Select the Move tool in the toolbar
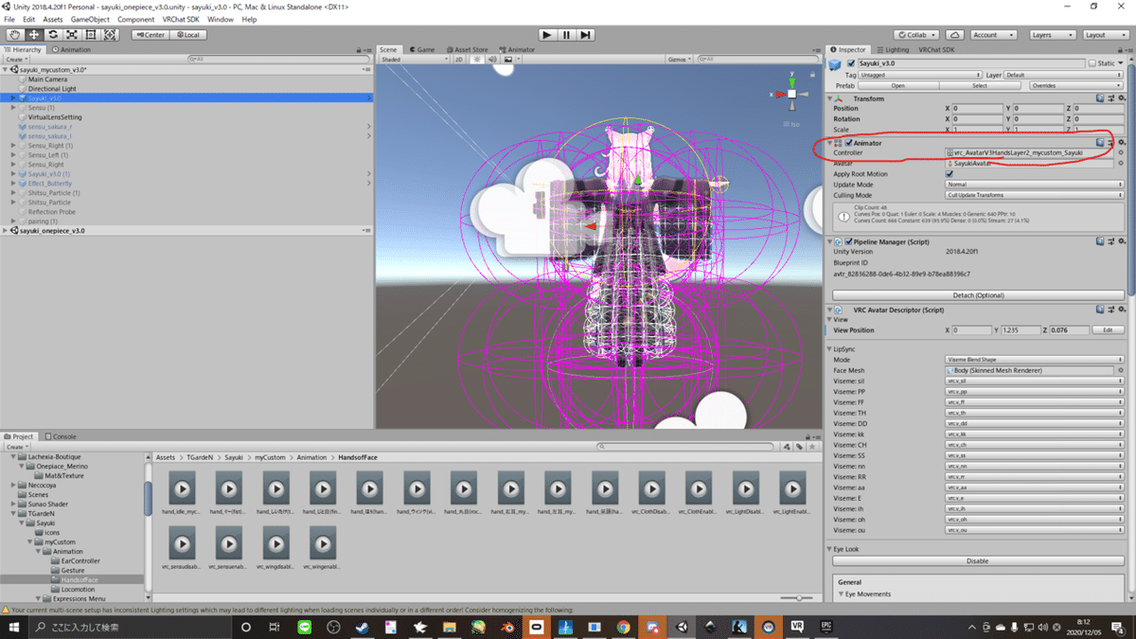1136x639 pixels. pos(34,35)
